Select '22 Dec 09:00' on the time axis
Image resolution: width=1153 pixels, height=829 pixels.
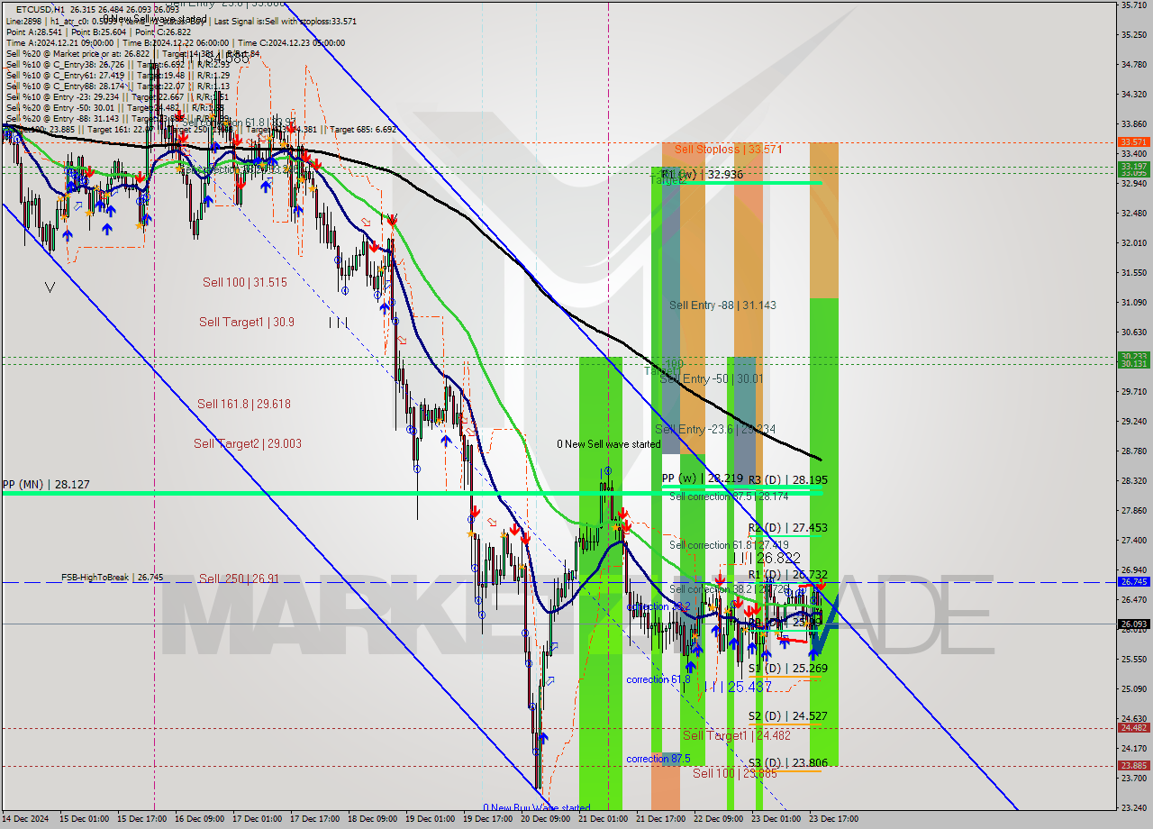pyautogui.click(x=718, y=819)
